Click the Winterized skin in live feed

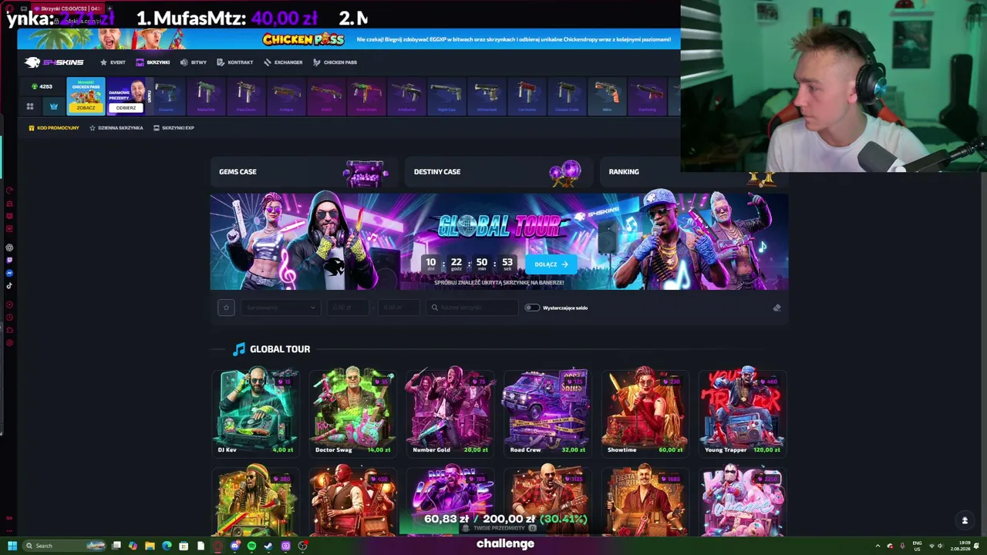coord(487,96)
